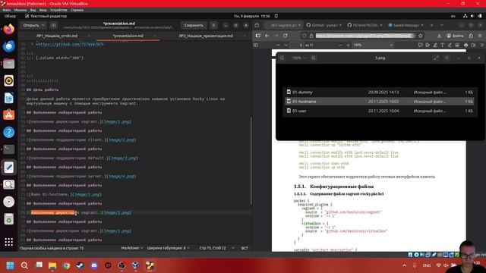This screenshot has width=486, height=273.
Task: Open the Открыть dropdown in text editor
Action: [34, 25]
